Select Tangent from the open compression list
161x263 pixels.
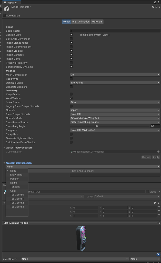click(x=15, y=187)
